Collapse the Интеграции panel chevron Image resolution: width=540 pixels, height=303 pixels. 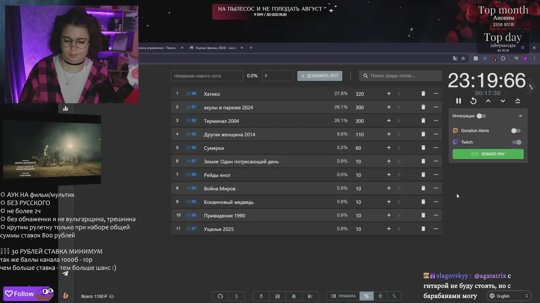tap(520, 116)
